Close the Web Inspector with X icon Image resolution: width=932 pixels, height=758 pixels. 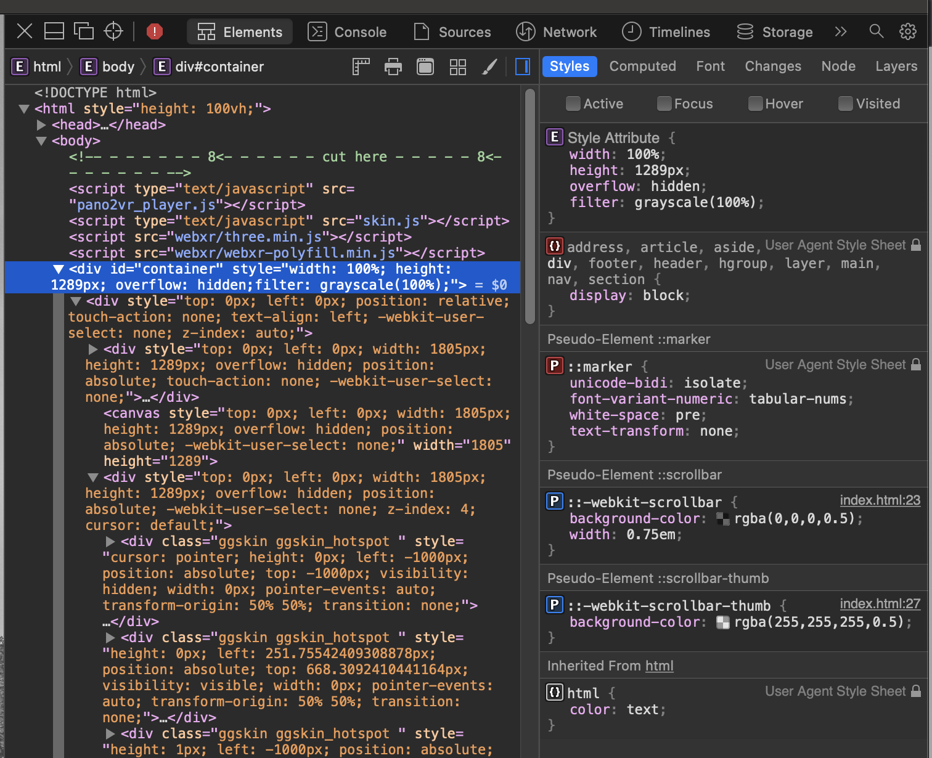25,31
